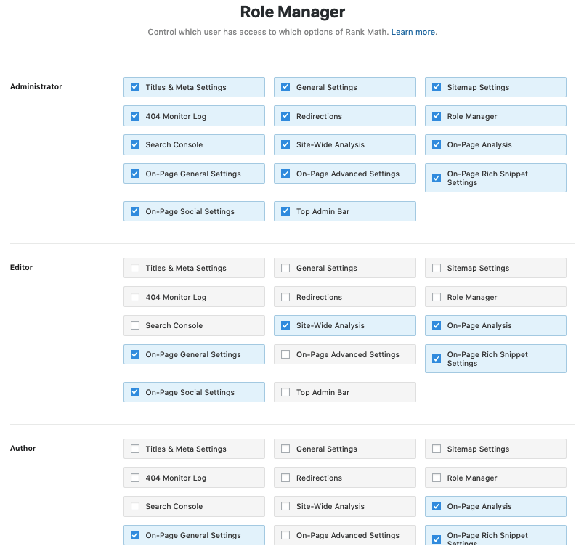This screenshot has width=584, height=546.
Task: Uncheck General Settings under Administrator
Action: [285, 86]
